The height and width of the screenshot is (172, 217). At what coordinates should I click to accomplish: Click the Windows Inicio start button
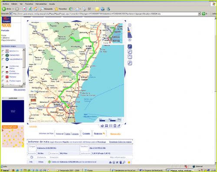(x=5, y=170)
